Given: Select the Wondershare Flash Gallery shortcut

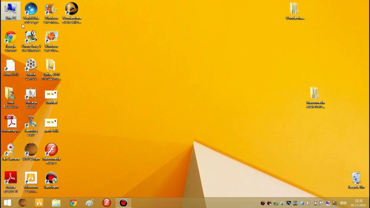Looking at the screenshot, I should coord(72,13).
